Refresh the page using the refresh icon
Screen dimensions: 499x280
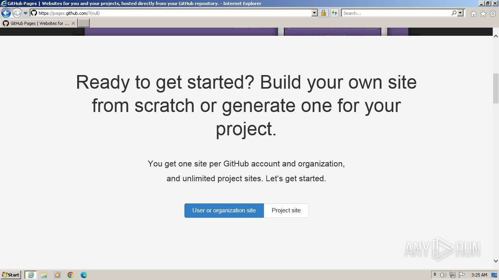pyautogui.click(x=334, y=13)
